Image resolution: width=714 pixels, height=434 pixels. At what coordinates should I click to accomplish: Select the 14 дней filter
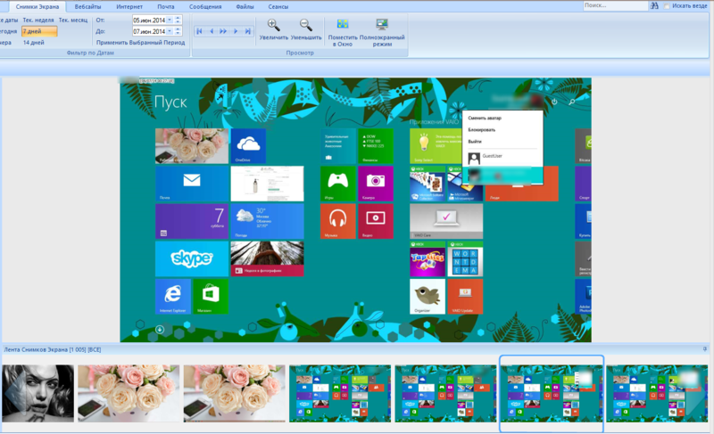pyautogui.click(x=34, y=43)
